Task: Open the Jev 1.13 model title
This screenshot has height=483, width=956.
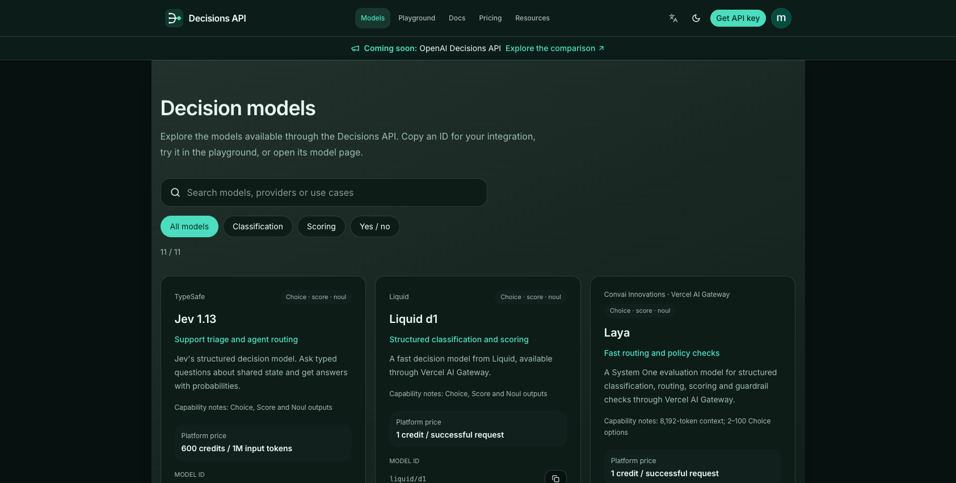Action: (x=195, y=319)
